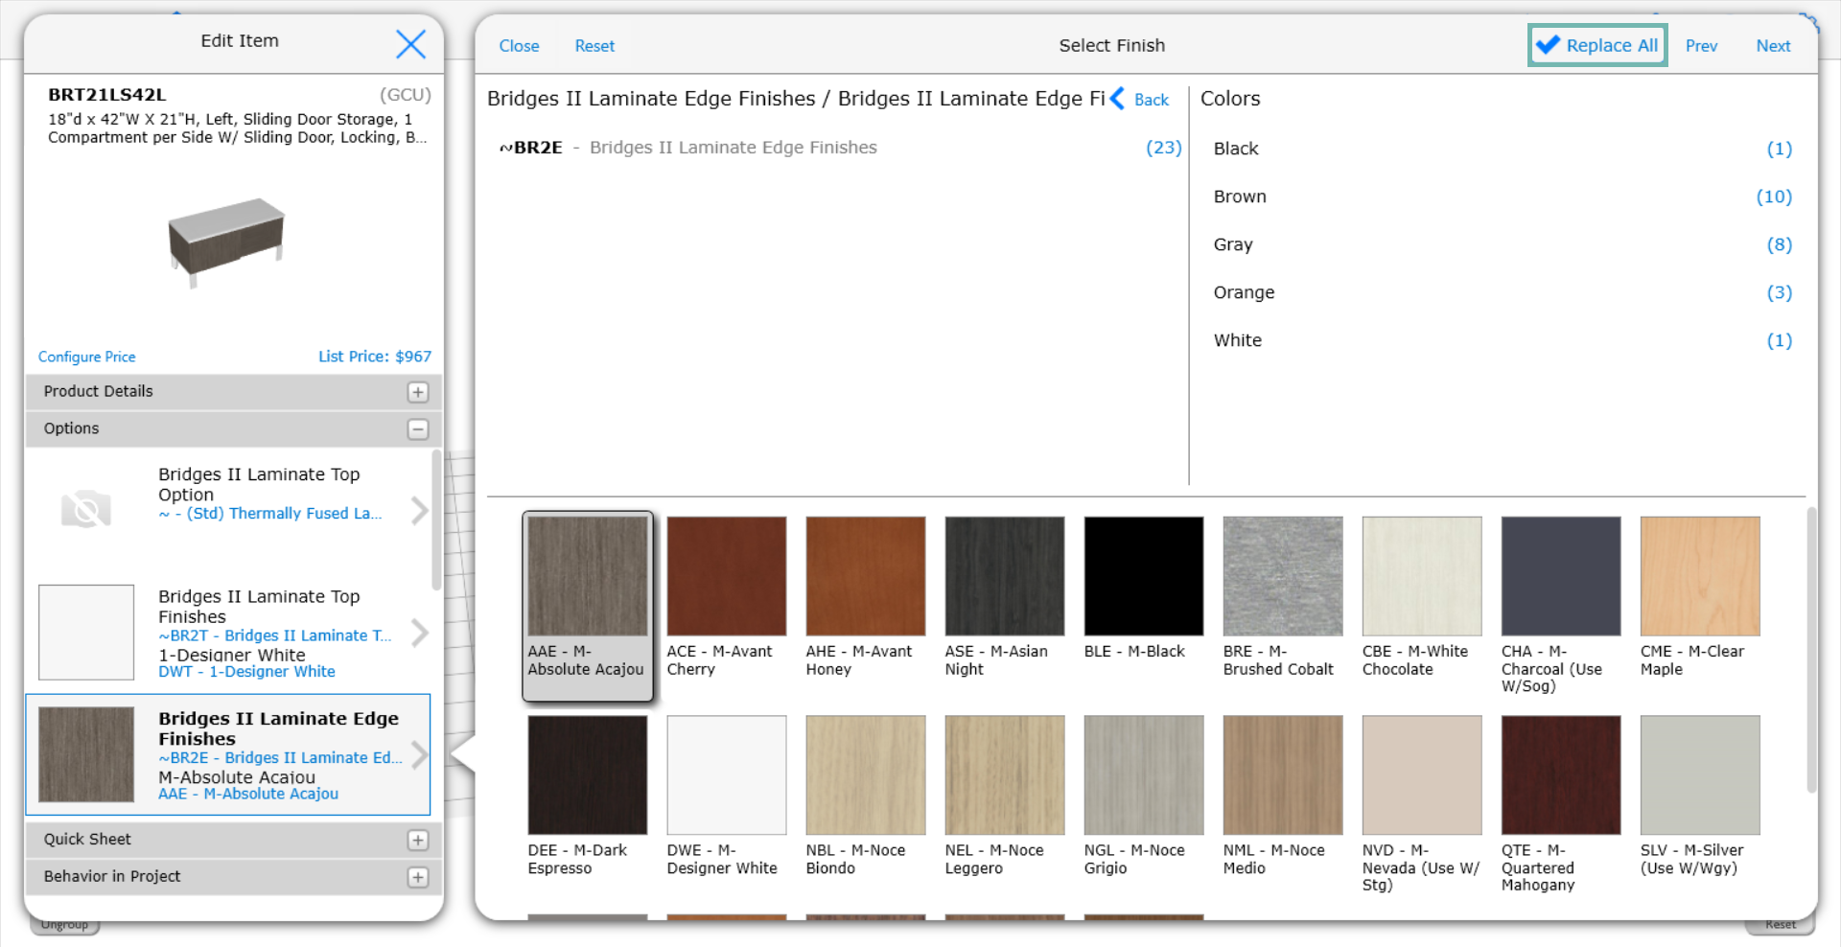Viewport: 1841px width, 947px height.
Task: Open the ~BR2E Bridges II Laminate Edge Finishes row
Action: (x=839, y=148)
